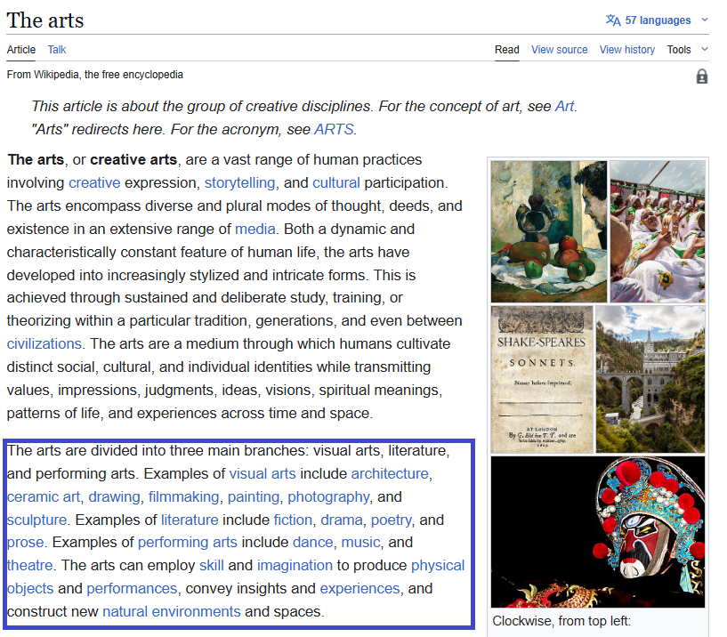Open the visual arts link
727x637 pixels.
coord(262,474)
